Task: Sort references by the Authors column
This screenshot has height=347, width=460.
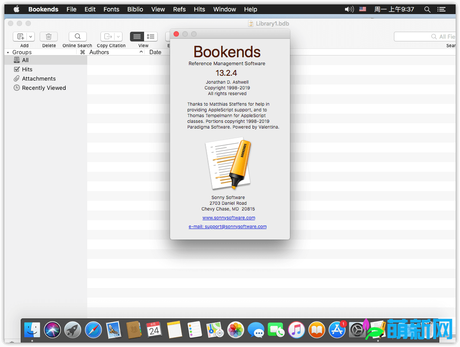Action: click(116, 52)
